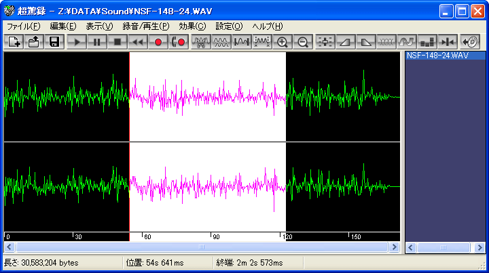Image resolution: width=489 pixels, height=273 pixels.
Task: Click the CD with arrow icon
Action: (x=470, y=42)
